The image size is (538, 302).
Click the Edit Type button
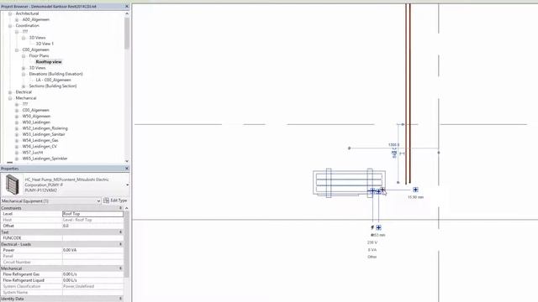[115, 200]
